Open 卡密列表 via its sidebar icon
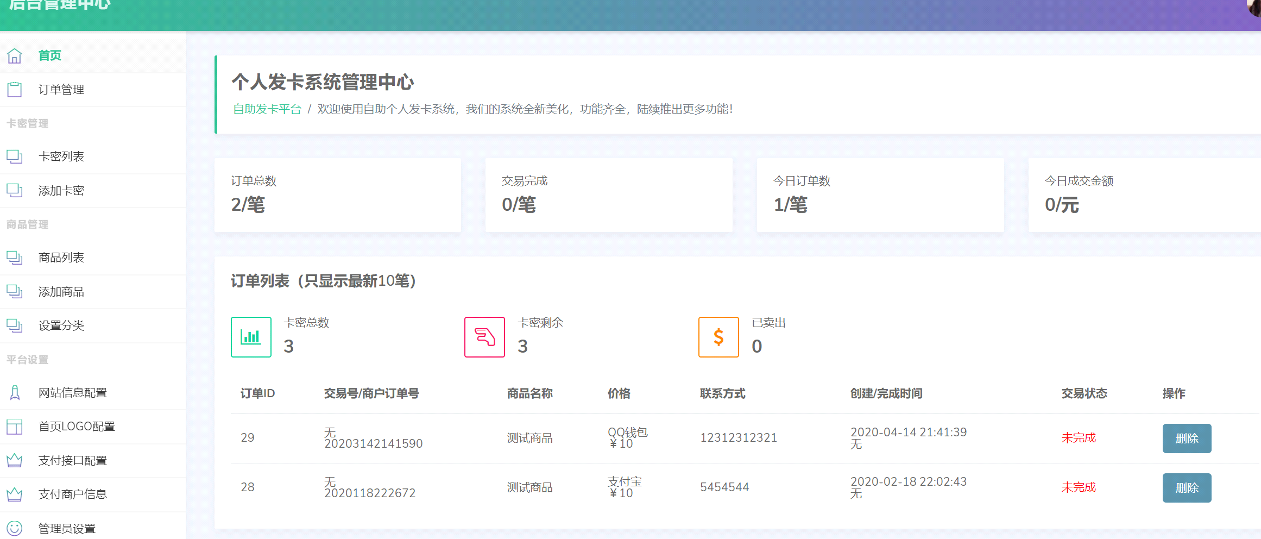 [x=15, y=156]
